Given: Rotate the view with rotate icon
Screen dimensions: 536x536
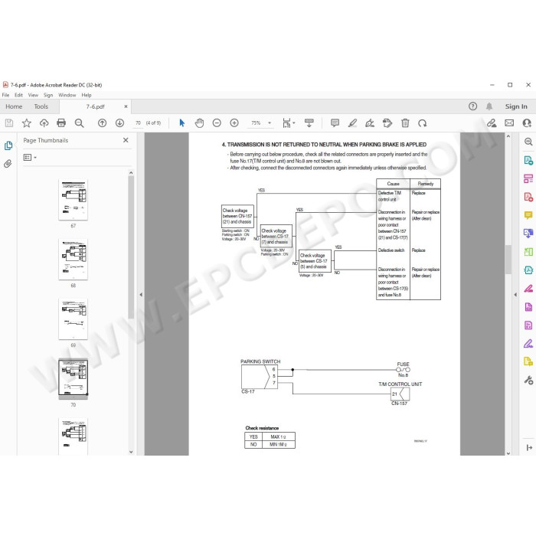Looking at the screenshot, I should click(423, 123).
